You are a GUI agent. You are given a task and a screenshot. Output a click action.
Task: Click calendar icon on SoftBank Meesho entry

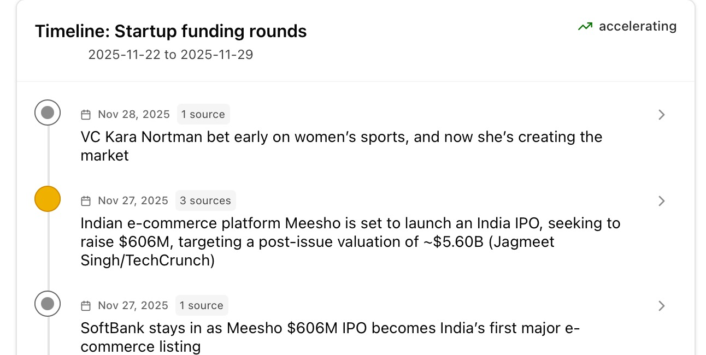(x=86, y=306)
